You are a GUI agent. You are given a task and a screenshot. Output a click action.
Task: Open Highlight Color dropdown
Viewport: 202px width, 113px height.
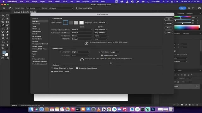tap(103, 23)
